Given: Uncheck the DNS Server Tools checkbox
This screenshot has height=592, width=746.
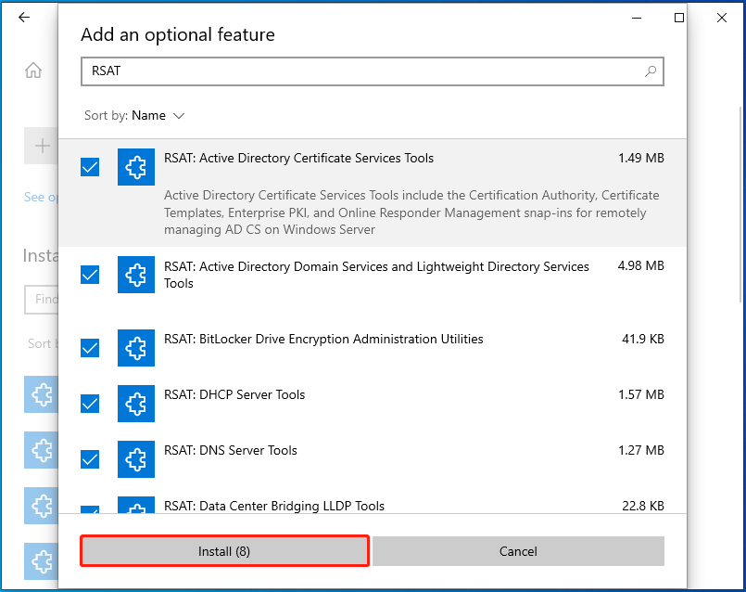Looking at the screenshot, I should [89, 459].
